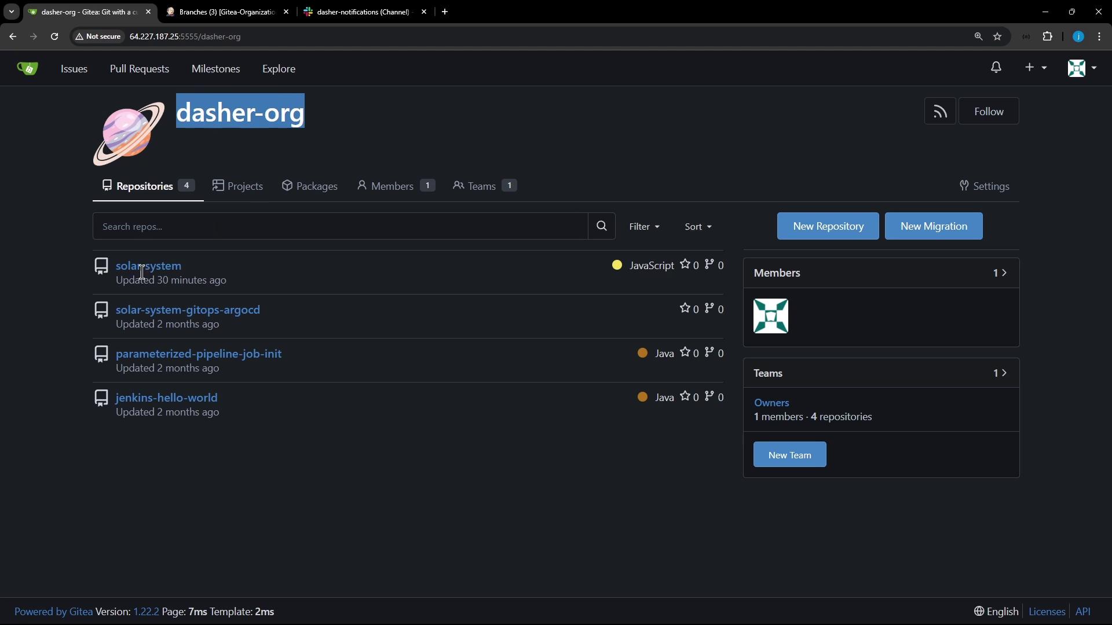Open the RSS feed icon

[939, 111]
